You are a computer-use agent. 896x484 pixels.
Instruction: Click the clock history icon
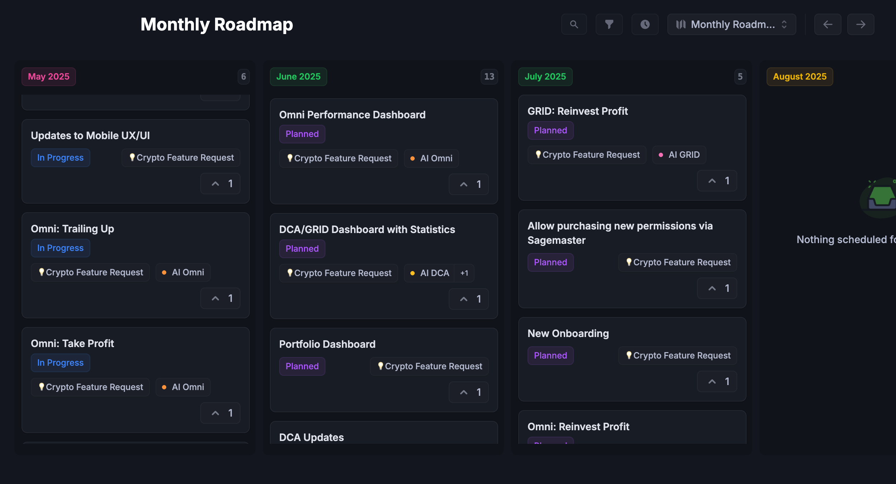tap(645, 24)
